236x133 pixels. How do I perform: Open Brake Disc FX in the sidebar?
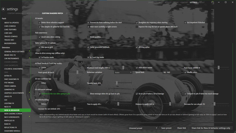tap(10, 55)
